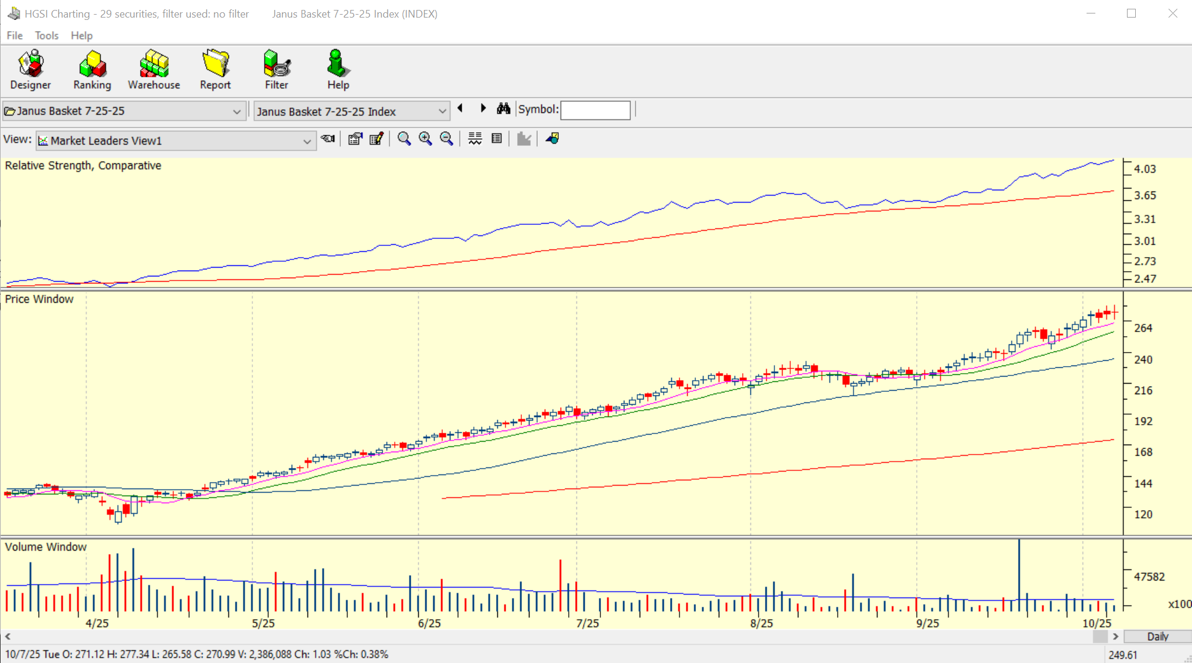This screenshot has width=1192, height=663.
Task: Click the Filter toolbar icon
Action: click(276, 70)
